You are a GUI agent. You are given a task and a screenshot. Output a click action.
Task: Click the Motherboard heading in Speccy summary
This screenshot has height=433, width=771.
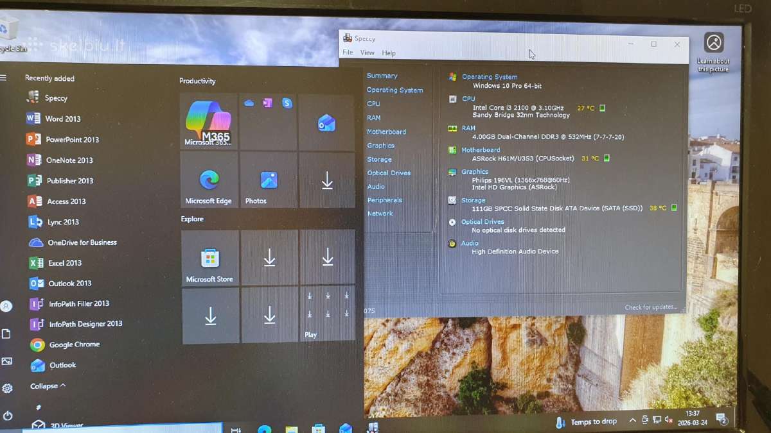click(x=481, y=150)
